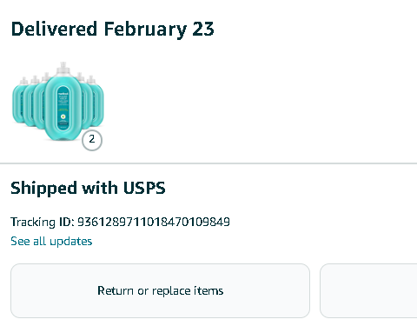Click the word Delivered in the heading
Screen dimensions: 417x326
point(54,29)
